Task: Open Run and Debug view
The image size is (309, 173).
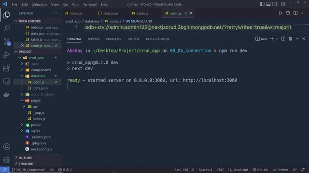Action: [x=6, y=55]
